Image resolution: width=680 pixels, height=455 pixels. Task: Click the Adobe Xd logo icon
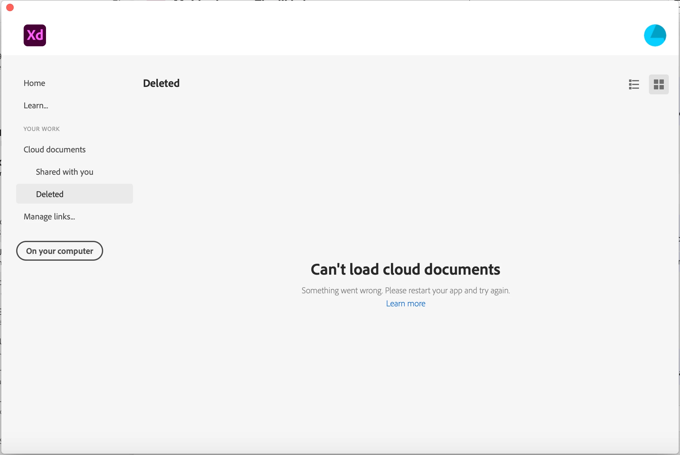(x=35, y=35)
